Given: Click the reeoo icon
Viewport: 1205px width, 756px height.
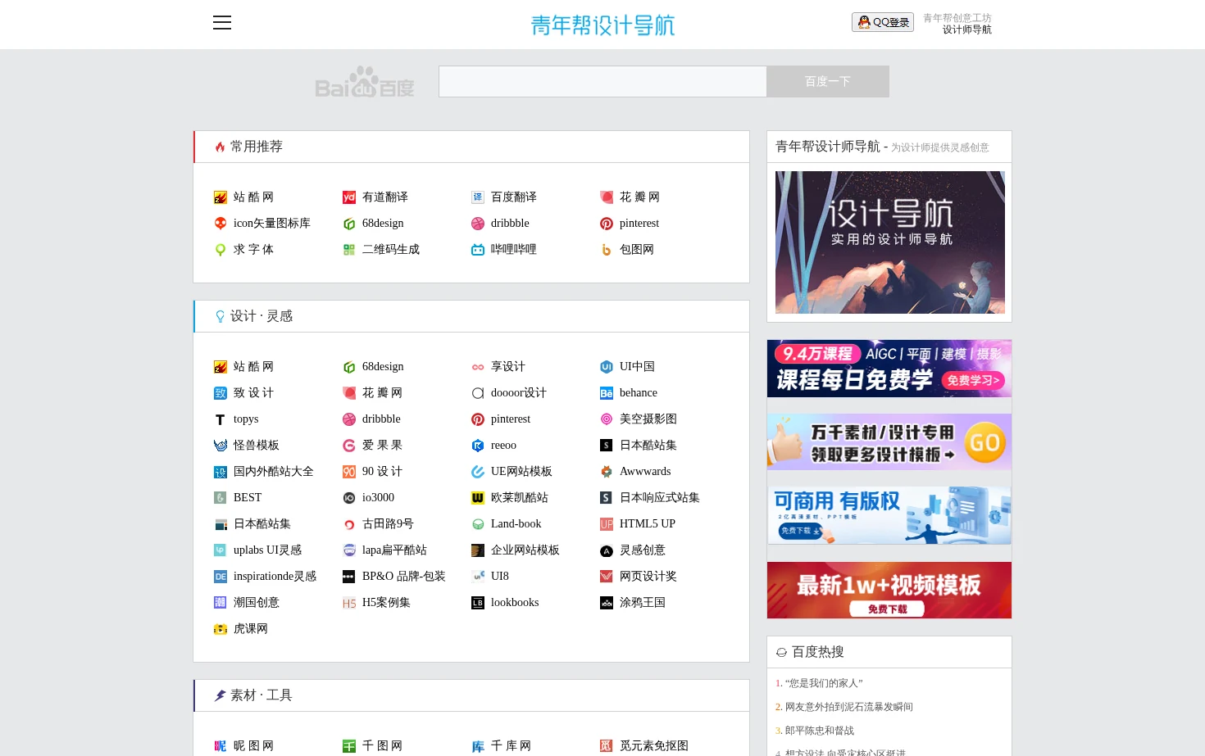Looking at the screenshot, I should pos(478,446).
